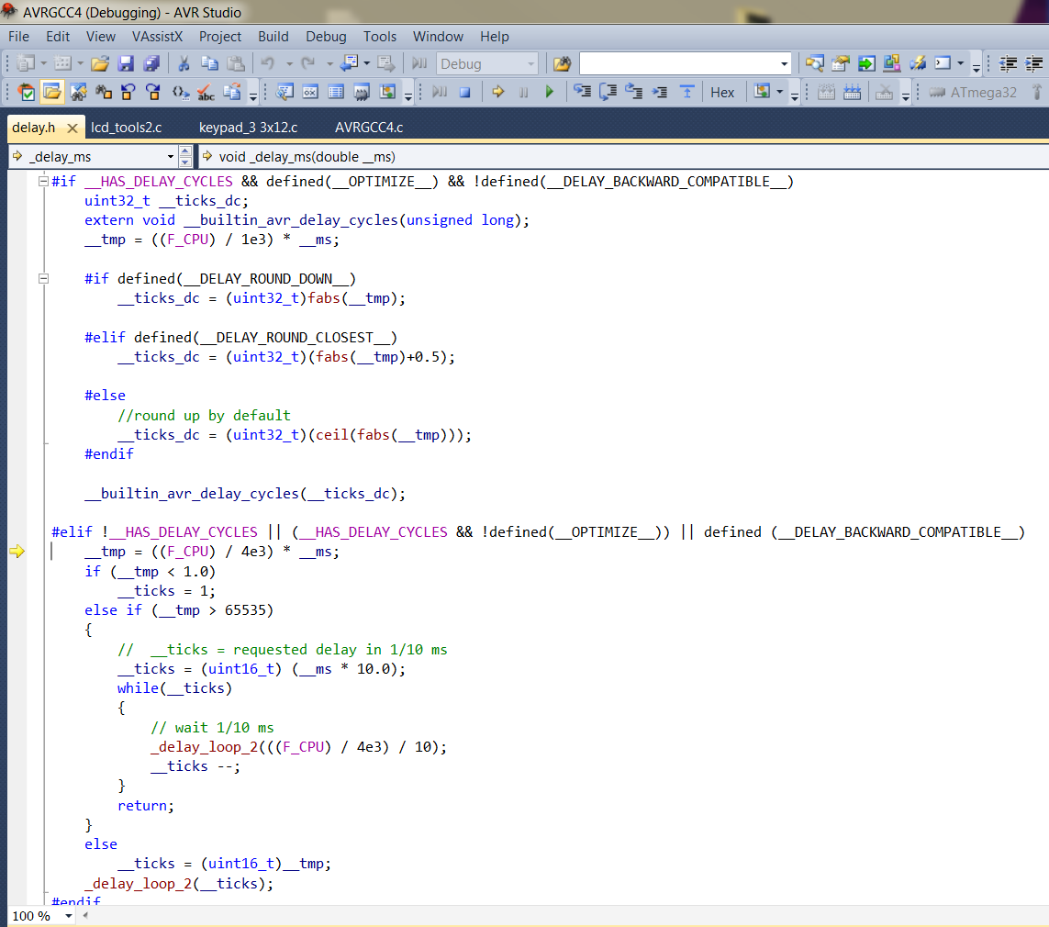Click the Cut scissors icon
This screenshot has height=927, width=1049.
[x=184, y=63]
